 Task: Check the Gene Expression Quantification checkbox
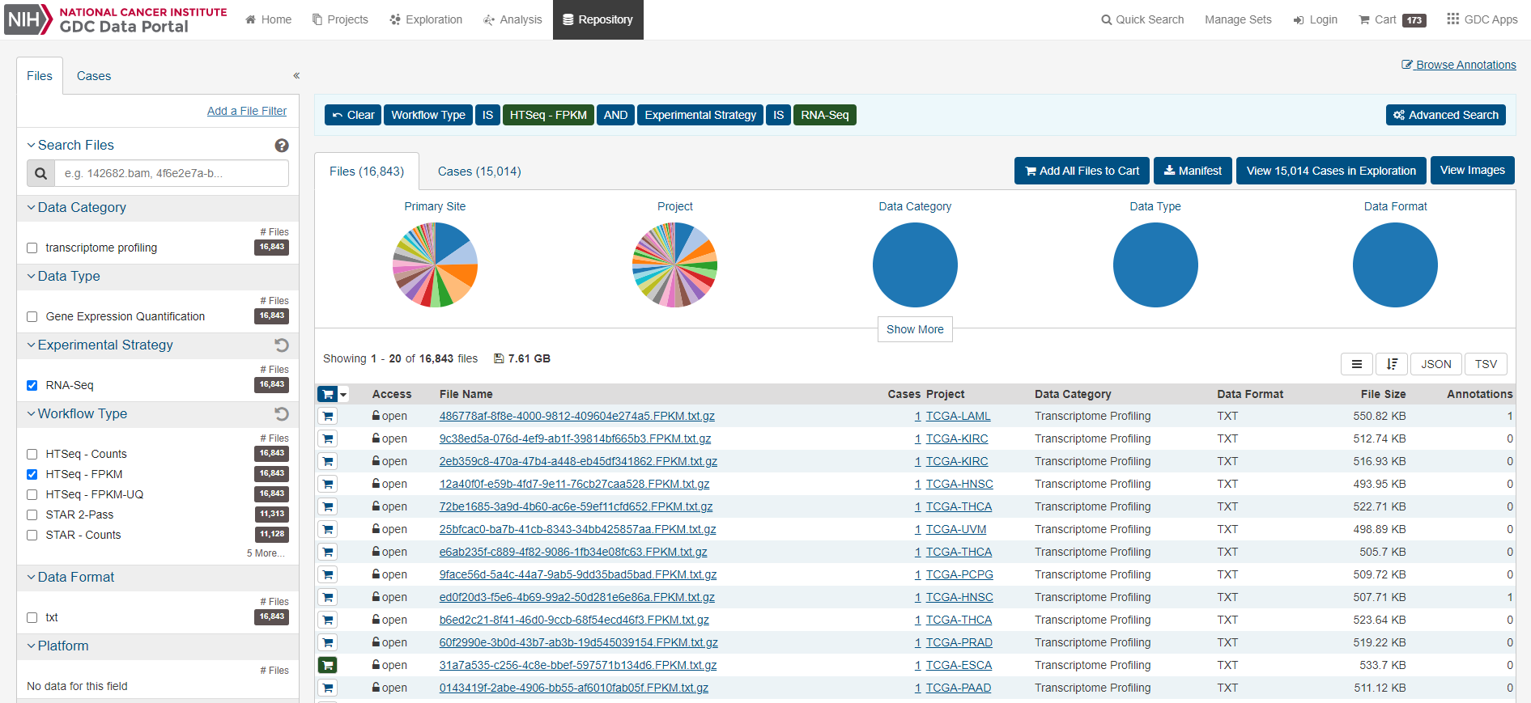(32, 317)
